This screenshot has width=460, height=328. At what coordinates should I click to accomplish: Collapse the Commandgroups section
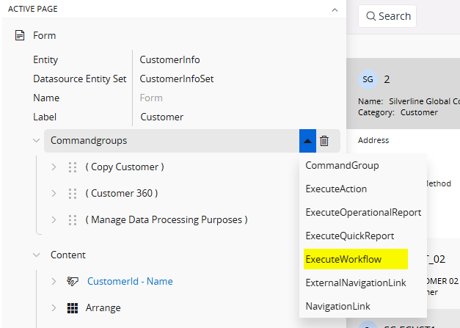pos(37,140)
